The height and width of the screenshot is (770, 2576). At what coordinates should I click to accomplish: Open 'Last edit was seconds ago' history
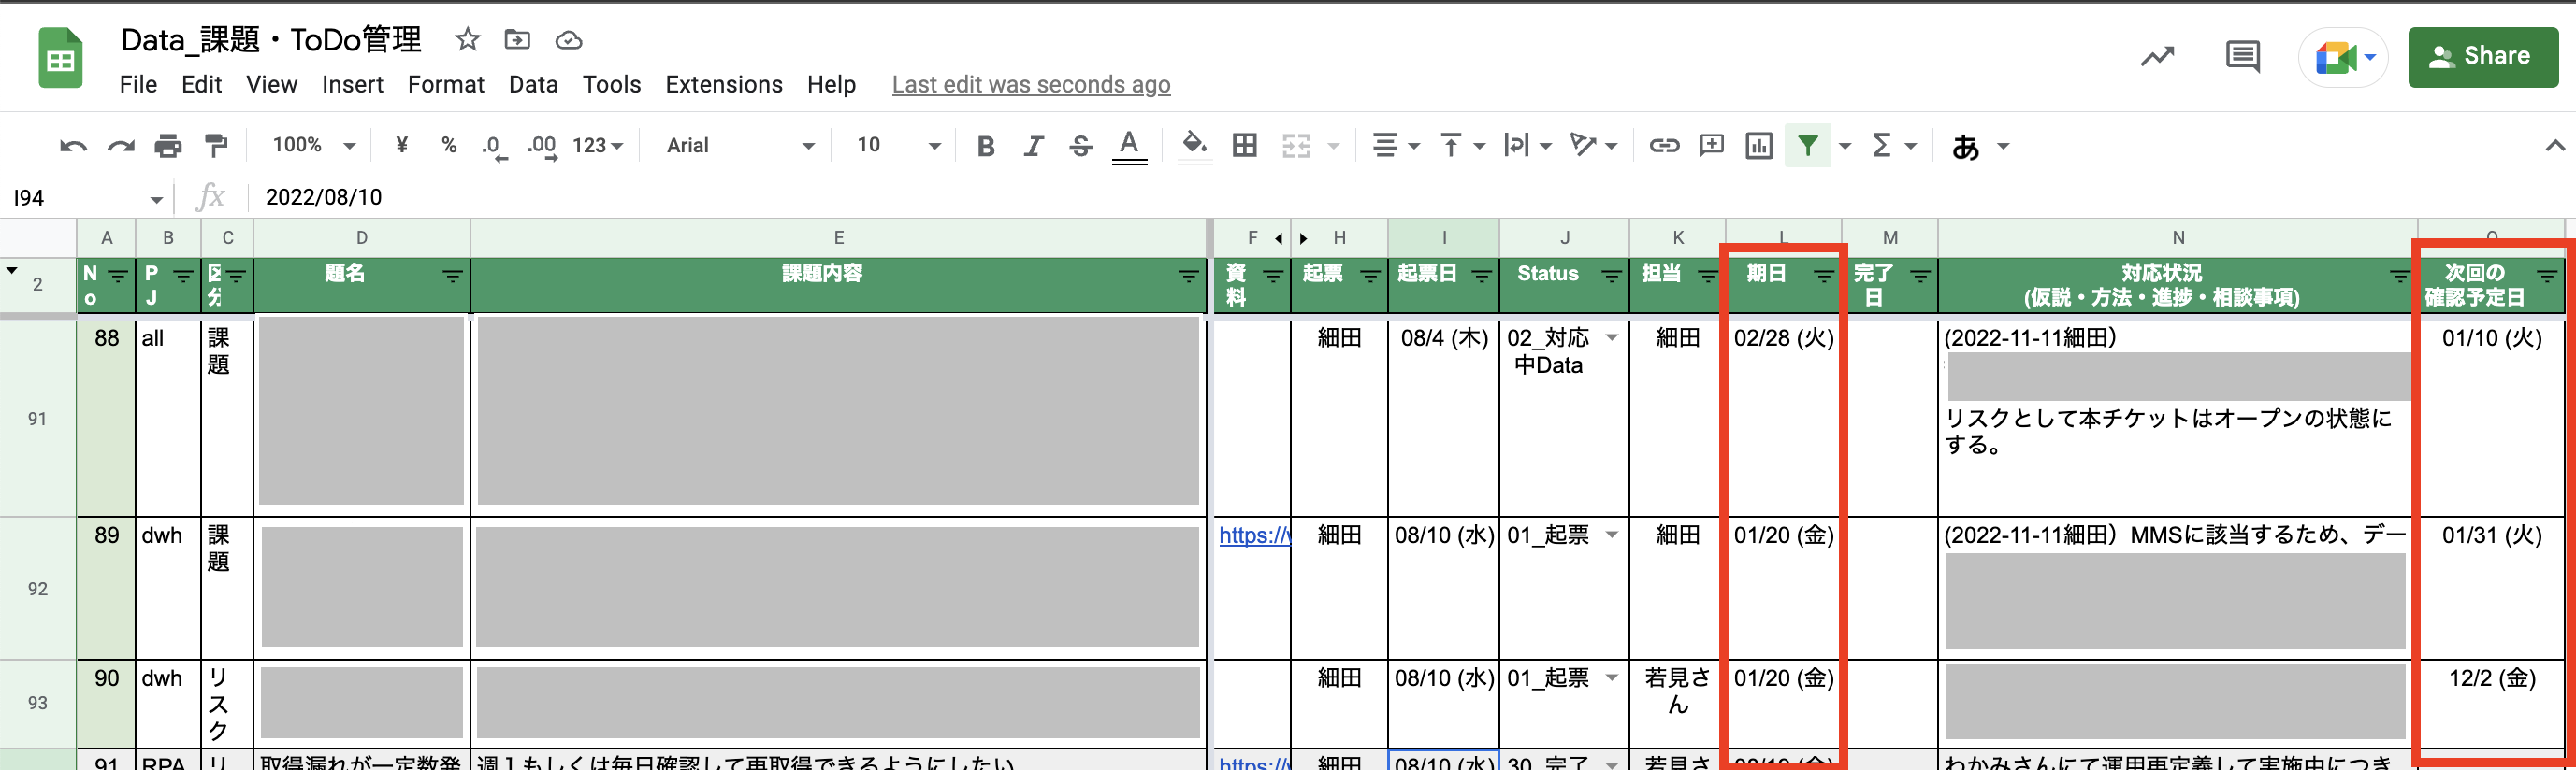click(1031, 85)
